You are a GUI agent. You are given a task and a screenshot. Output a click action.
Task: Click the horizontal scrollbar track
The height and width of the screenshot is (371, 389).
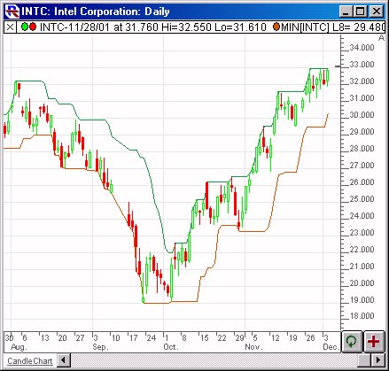coord(214,360)
